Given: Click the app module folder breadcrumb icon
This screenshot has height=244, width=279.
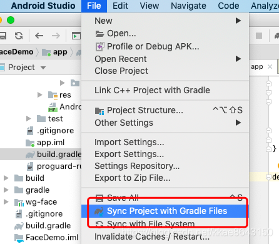Looking at the screenshot, I should click(x=46, y=52).
